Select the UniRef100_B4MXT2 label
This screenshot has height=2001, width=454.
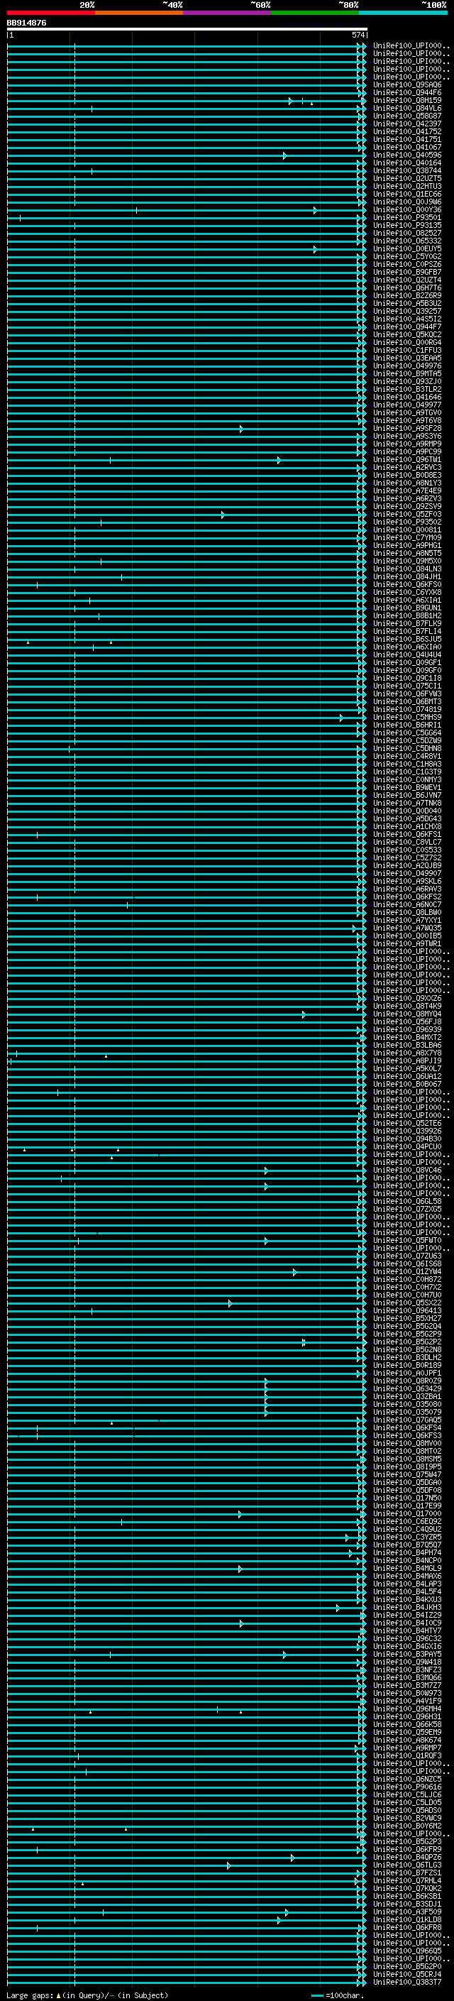407,1038
